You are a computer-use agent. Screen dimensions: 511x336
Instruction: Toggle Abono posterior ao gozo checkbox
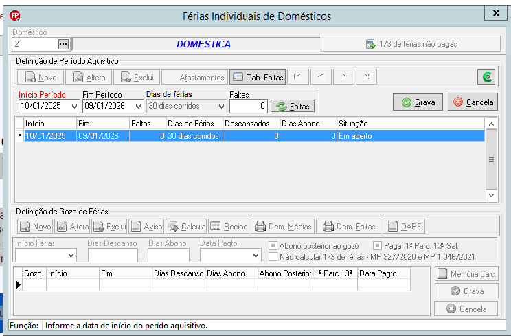tap(273, 246)
